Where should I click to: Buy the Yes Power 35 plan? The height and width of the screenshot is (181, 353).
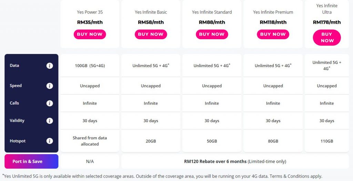click(x=90, y=34)
